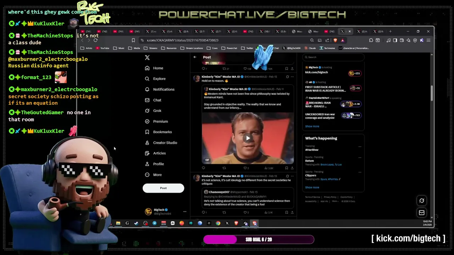Image resolution: width=454 pixels, height=255 pixels.
Task: Open Google Chrome from the taskbar
Action: 218,223
